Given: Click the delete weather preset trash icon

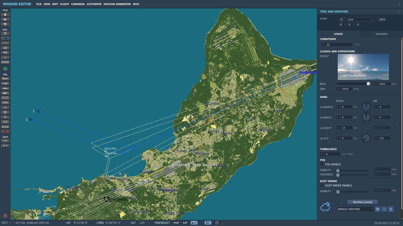Looking at the screenshot, I should (391, 209).
